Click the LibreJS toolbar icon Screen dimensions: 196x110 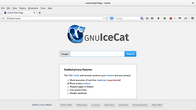click(x=186, y=18)
